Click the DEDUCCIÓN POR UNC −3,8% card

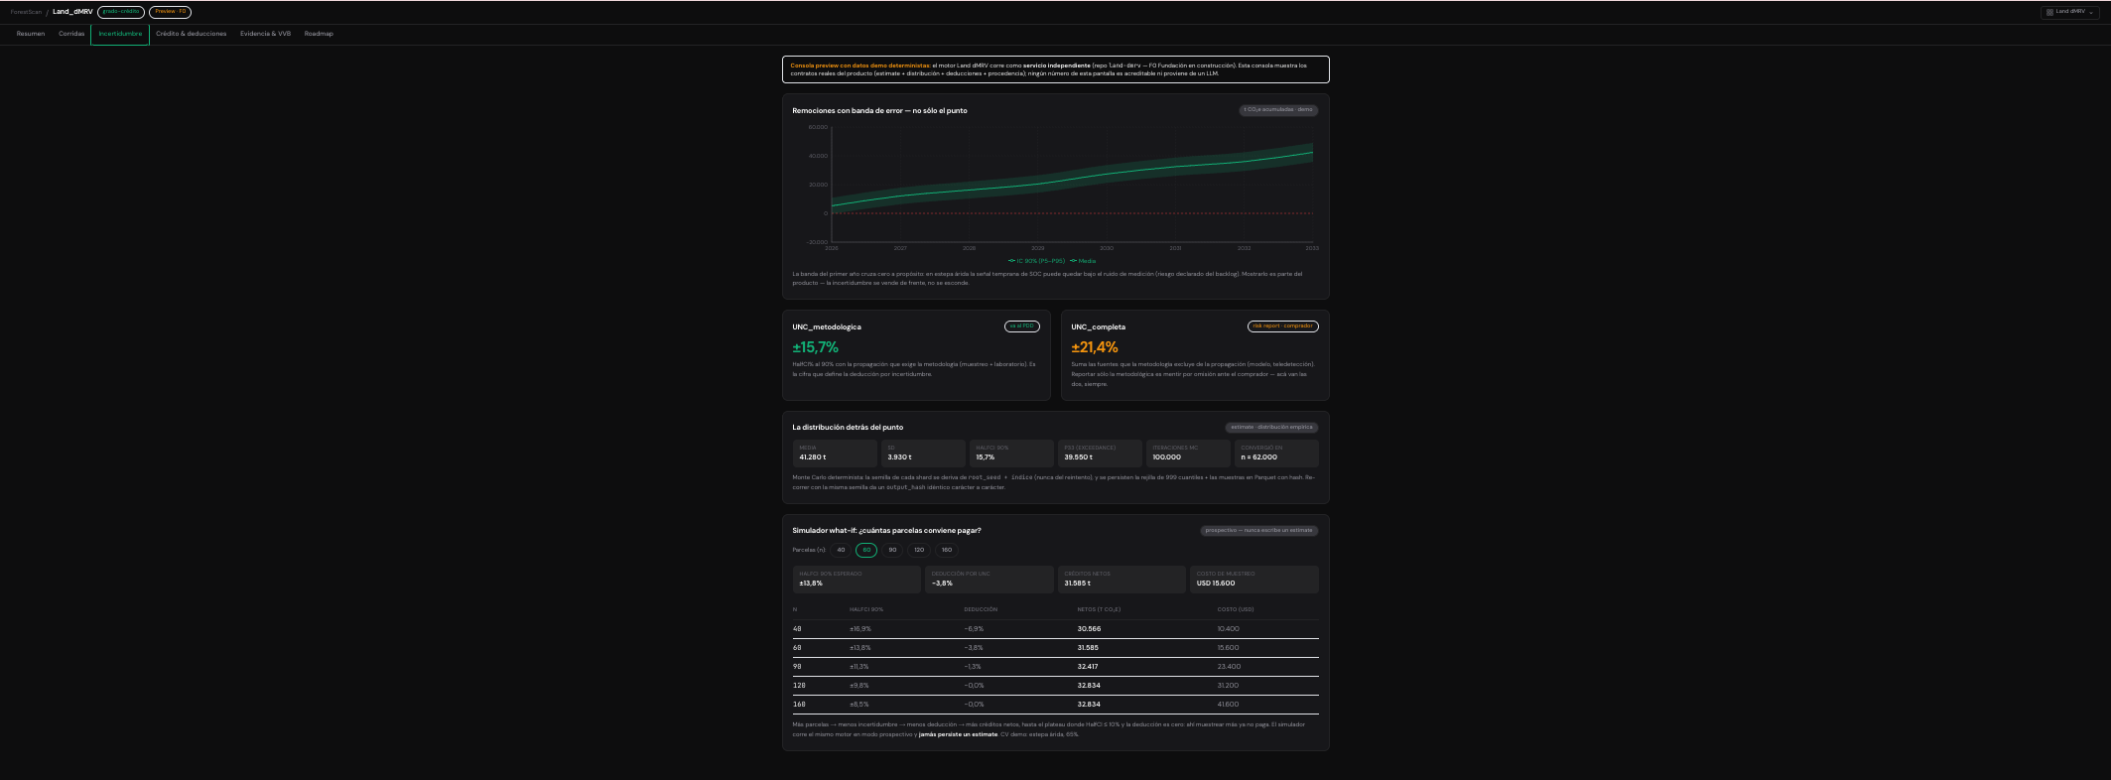coord(990,580)
